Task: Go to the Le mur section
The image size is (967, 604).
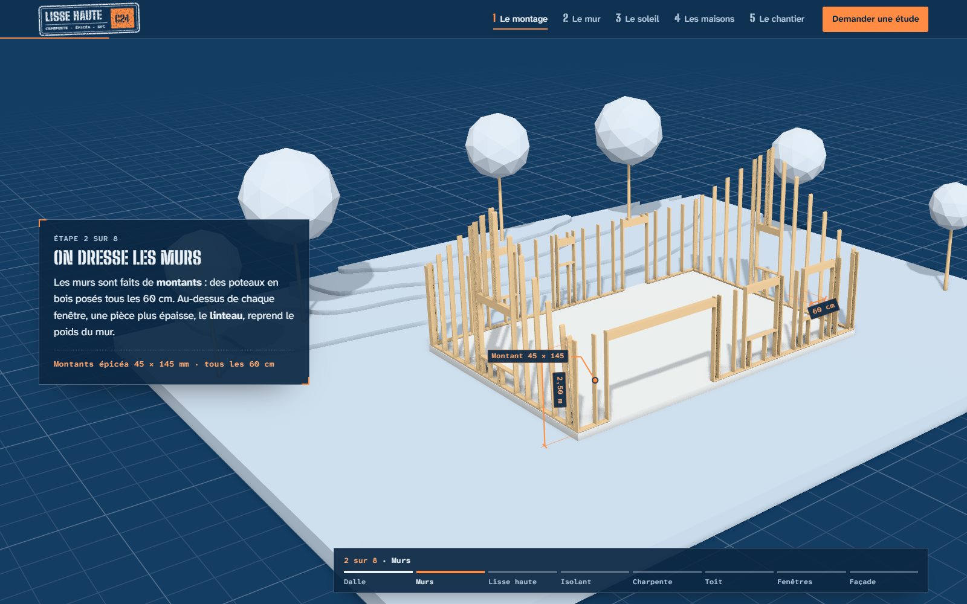Action: [x=581, y=19]
